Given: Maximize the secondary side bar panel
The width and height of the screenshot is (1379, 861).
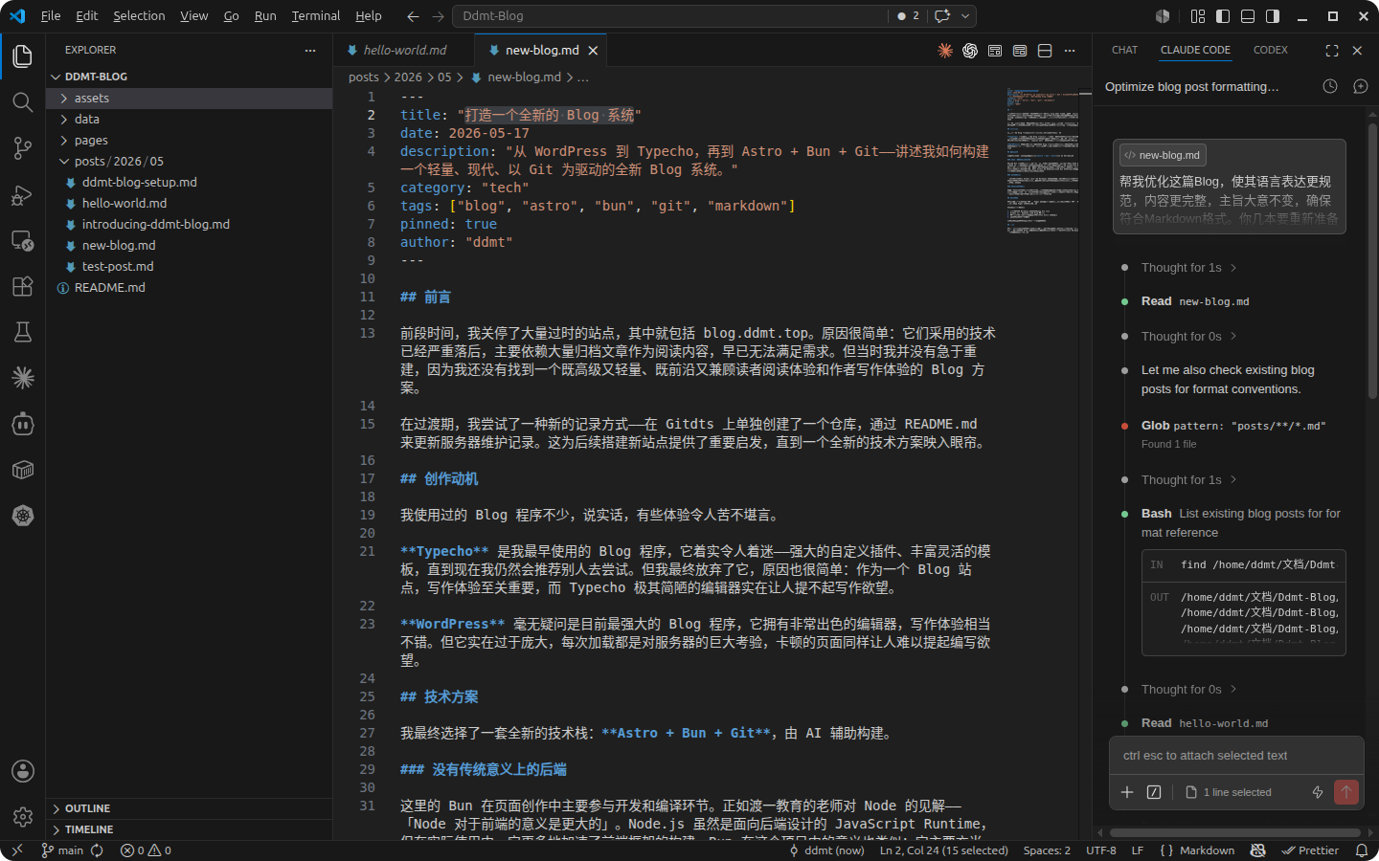Looking at the screenshot, I should pos(1332,50).
